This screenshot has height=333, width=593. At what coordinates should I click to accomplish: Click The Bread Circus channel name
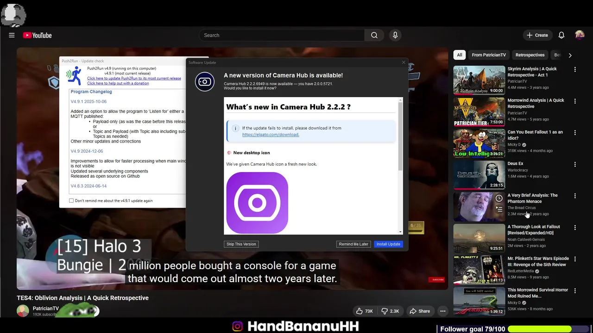(522, 208)
